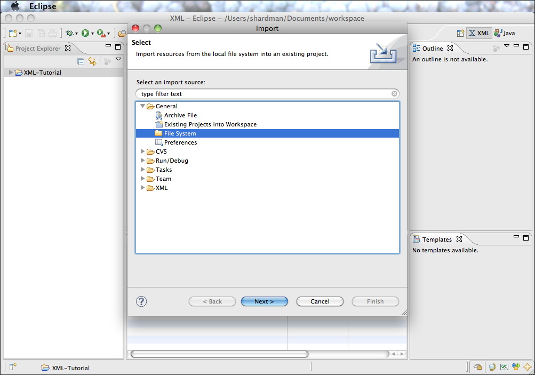The image size is (535, 375).
Task: Click the greyed Save disk icon
Action: 29,33
